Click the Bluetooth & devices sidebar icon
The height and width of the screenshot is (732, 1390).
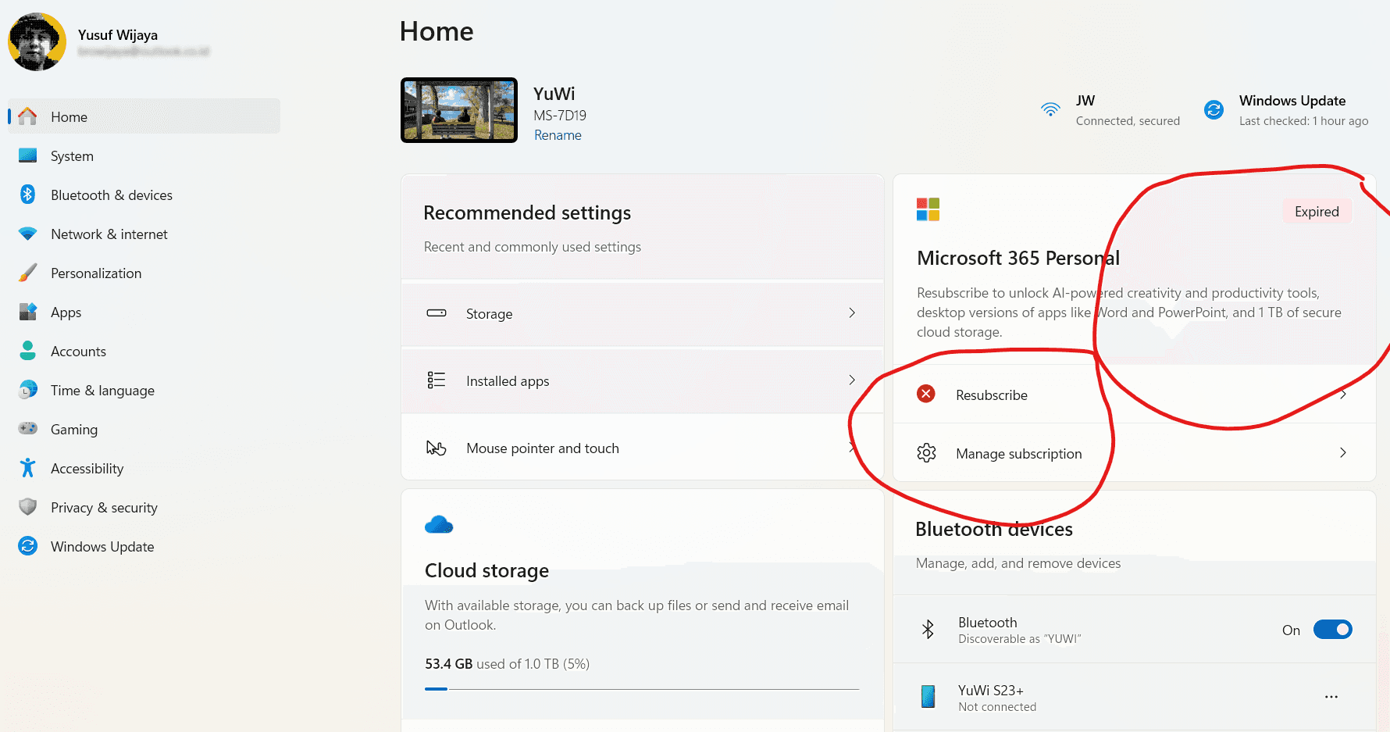coord(27,195)
